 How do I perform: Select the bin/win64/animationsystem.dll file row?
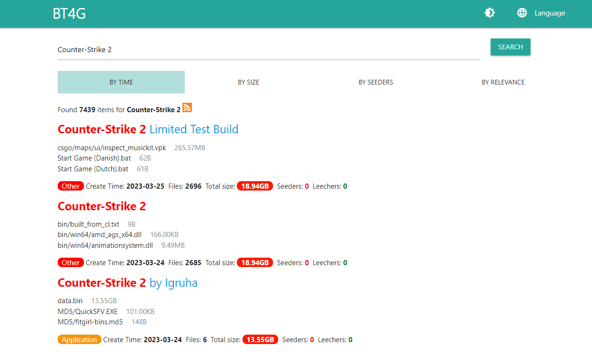105,245
